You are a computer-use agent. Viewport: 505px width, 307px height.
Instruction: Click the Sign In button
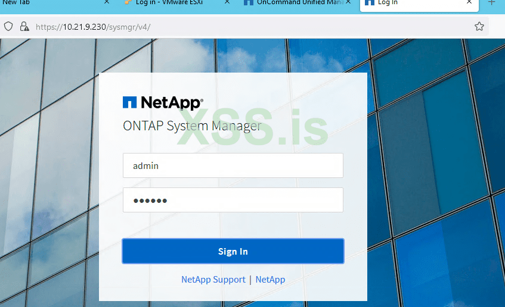[233, 251]
